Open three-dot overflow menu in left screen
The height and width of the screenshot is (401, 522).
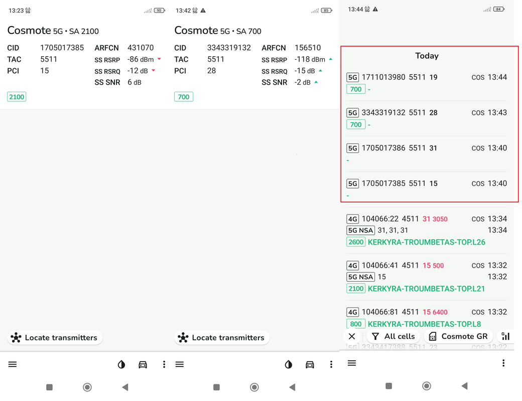click(164, 364)
